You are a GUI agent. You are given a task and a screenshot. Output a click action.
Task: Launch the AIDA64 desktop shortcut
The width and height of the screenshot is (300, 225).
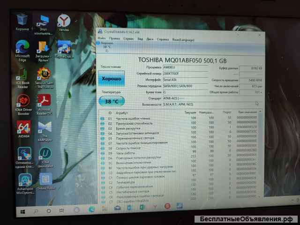pyautogui.click(x=23, y=128)
